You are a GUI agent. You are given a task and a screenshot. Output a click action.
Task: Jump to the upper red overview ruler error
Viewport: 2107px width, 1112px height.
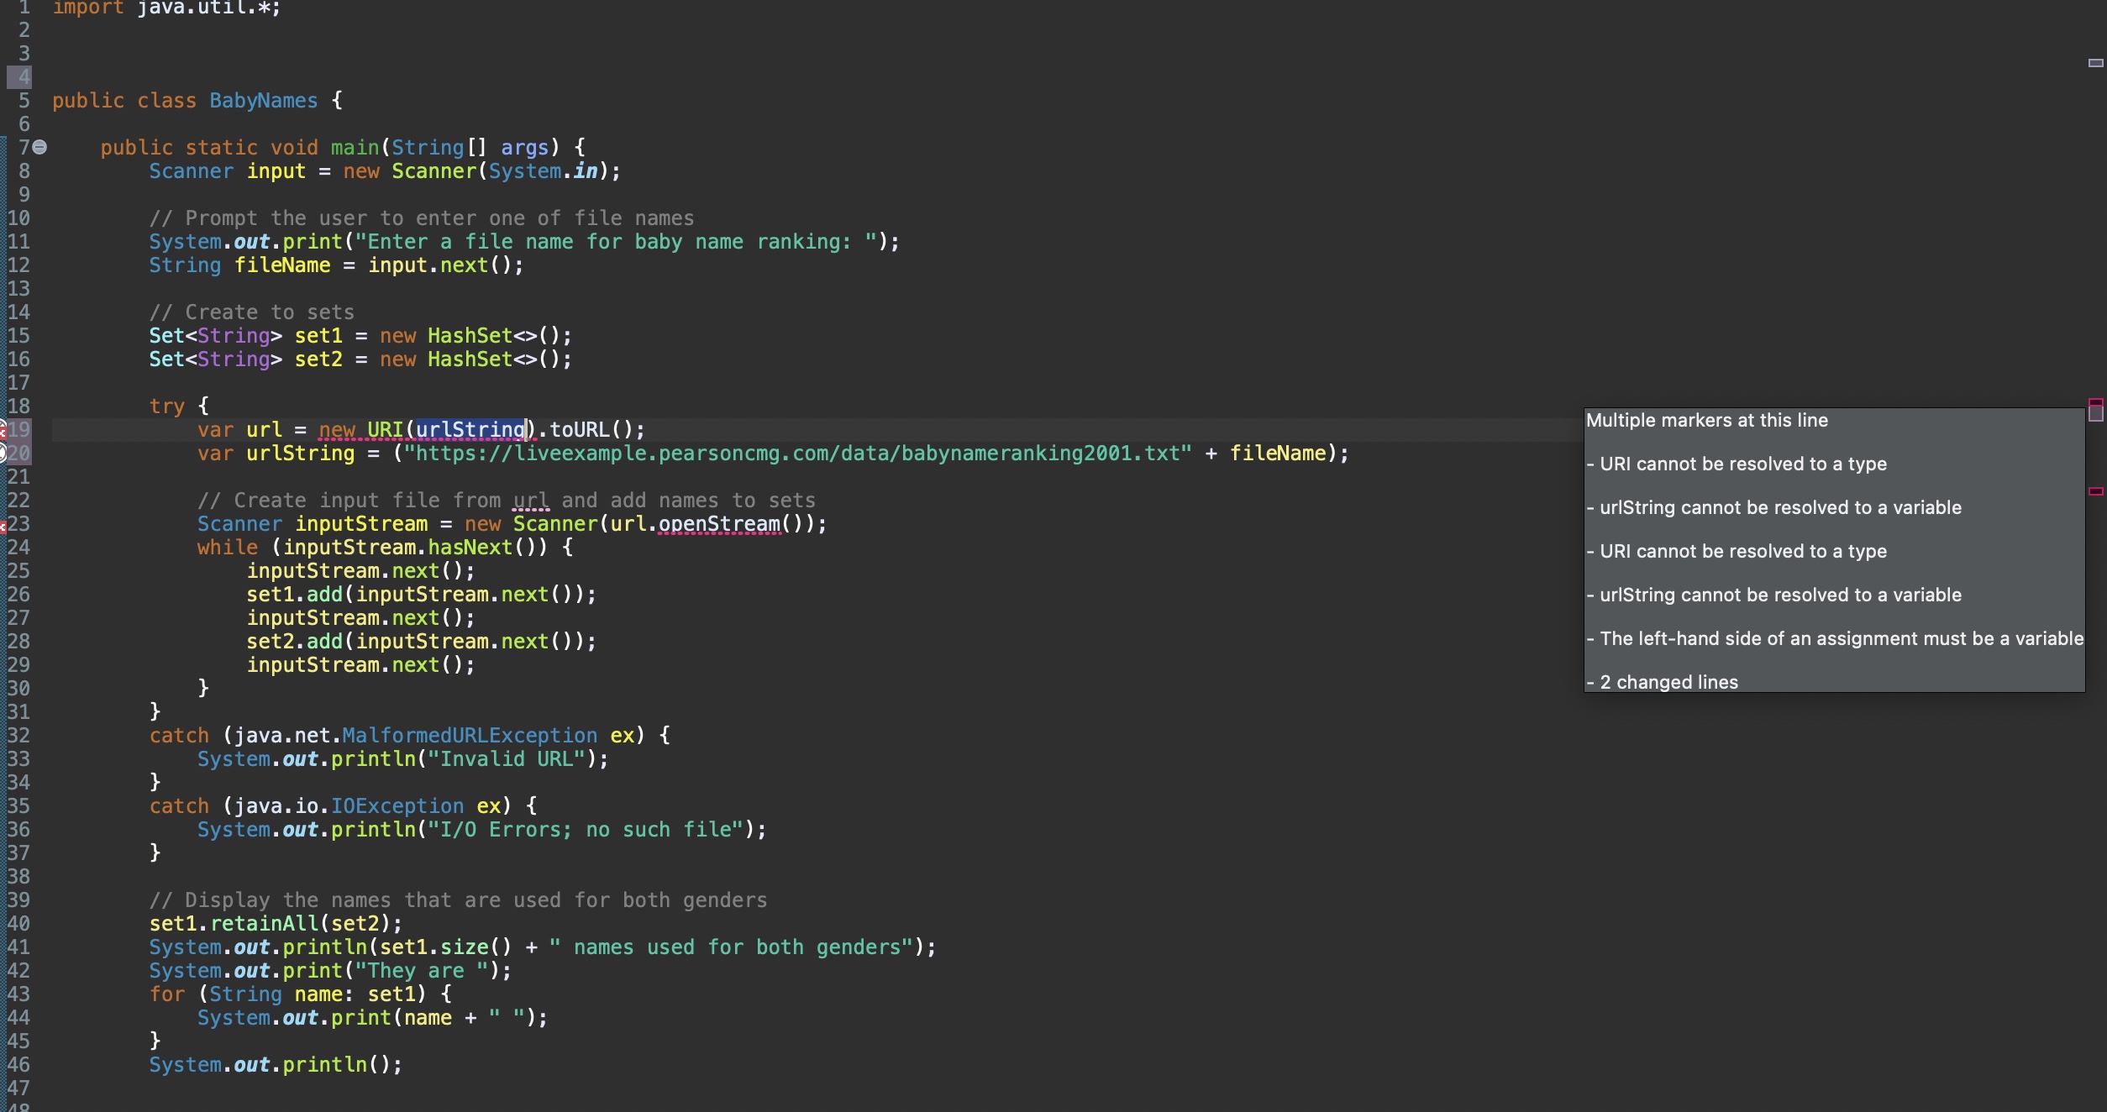[x=2095, y=402]
